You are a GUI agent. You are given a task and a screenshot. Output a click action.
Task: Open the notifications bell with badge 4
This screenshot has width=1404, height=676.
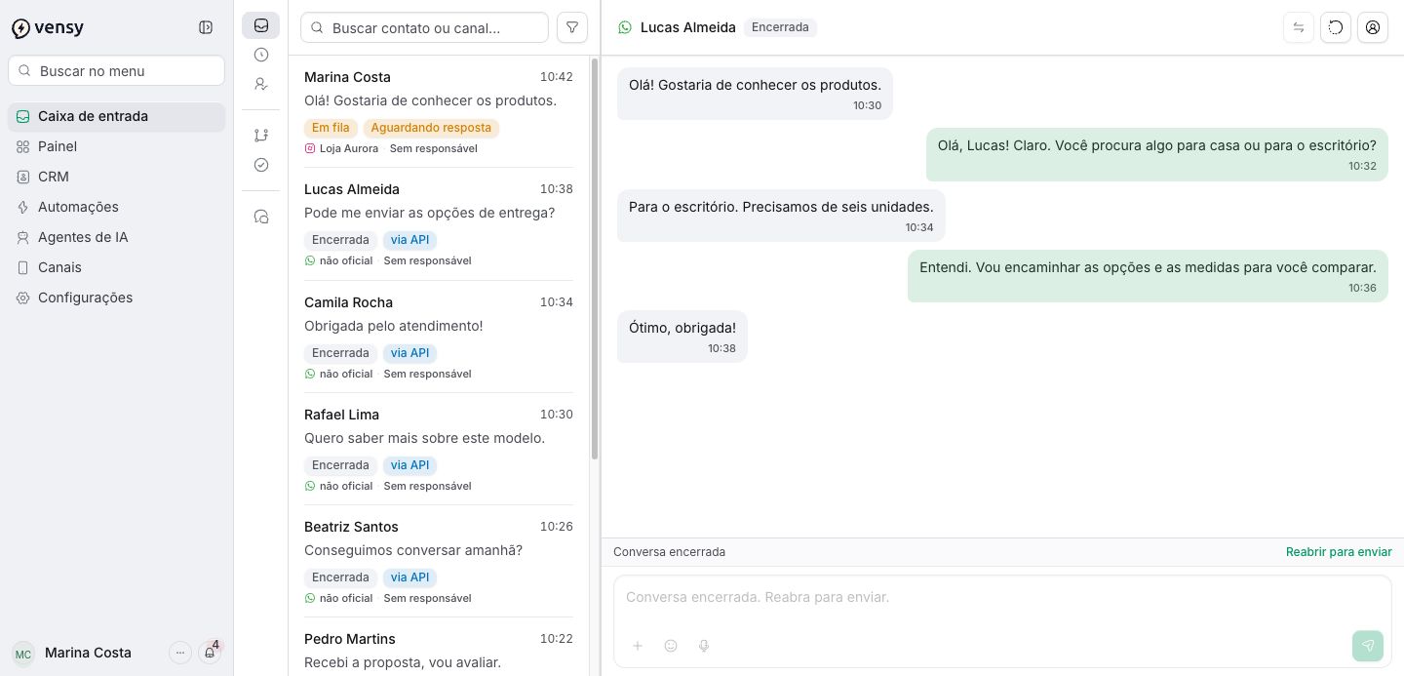[x=210, y=653]
